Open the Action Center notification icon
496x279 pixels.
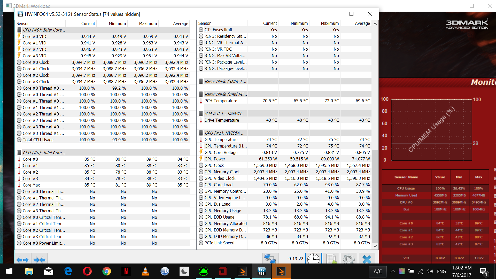pyautogui.click(x=483, y=272)
